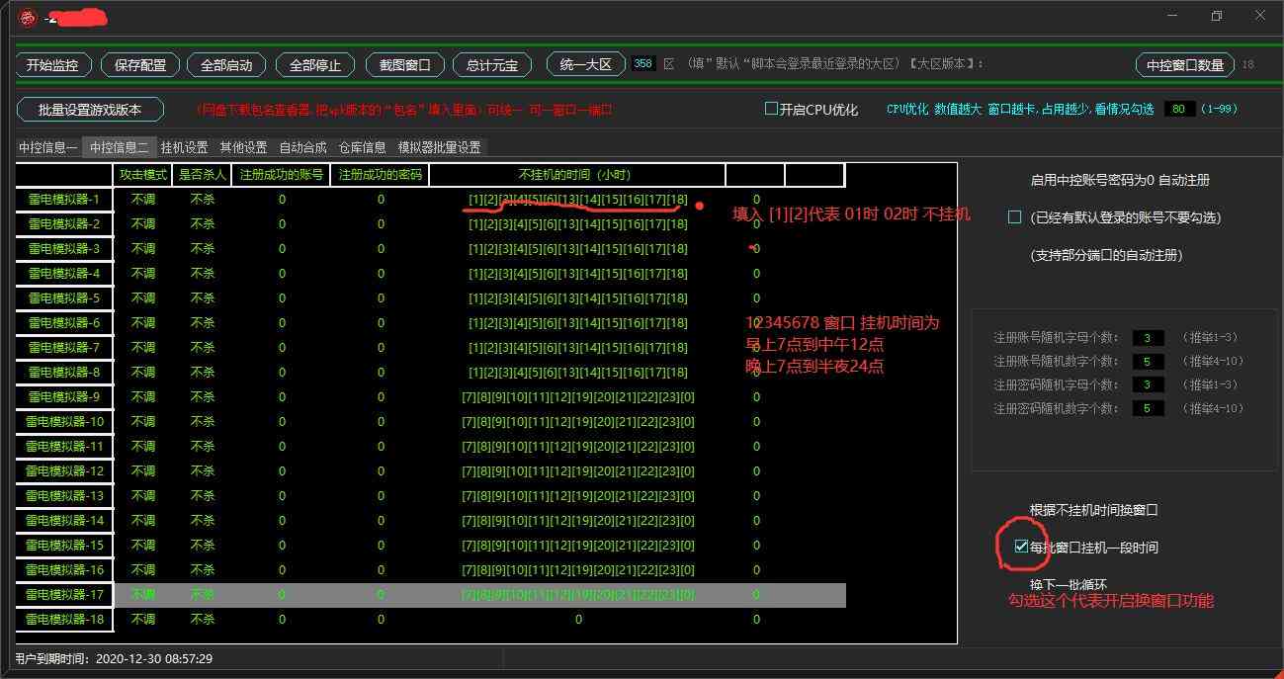
Task: Open the 模拟器批量设置 tab
Action: (x=439, y=147)
